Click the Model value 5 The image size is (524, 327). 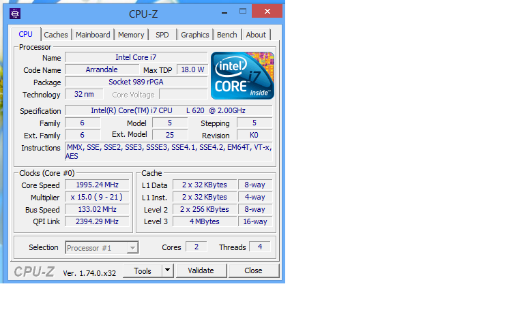pyautogui.click(x=170, y=123)
